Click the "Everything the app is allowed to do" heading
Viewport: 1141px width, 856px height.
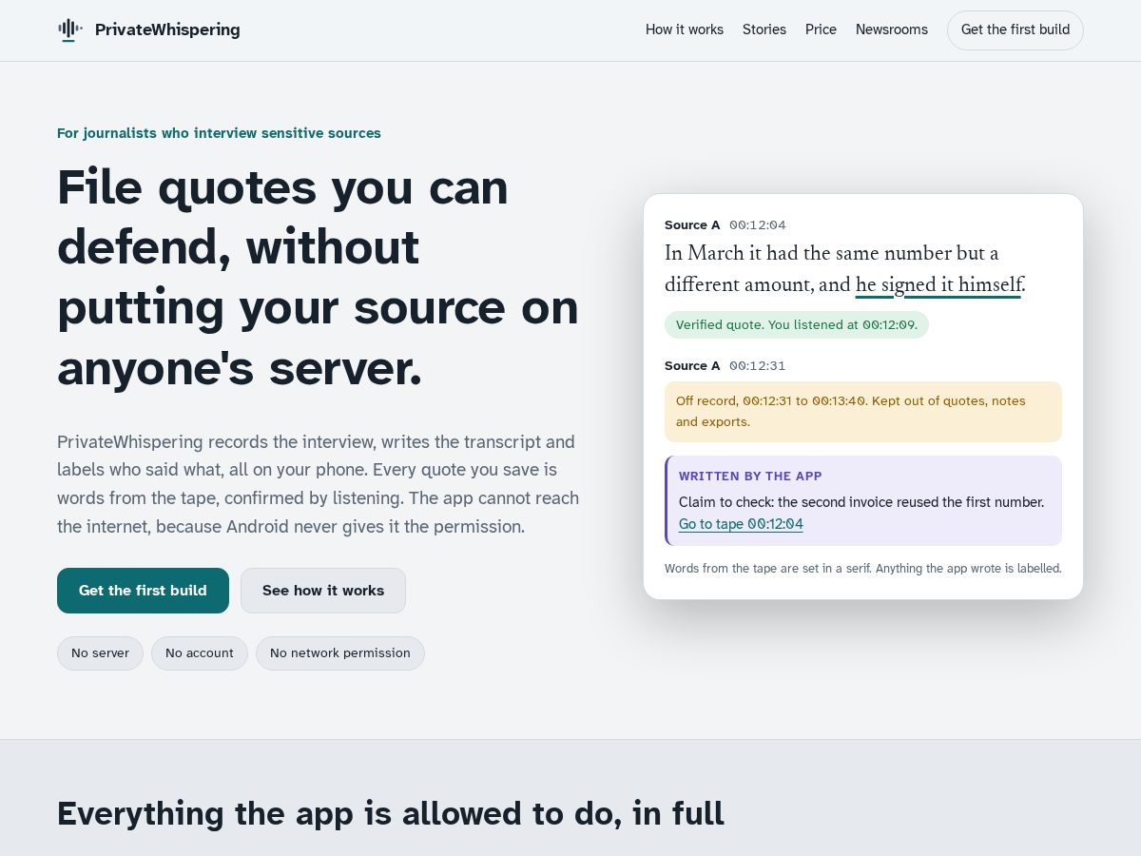(x=391, y=814)
